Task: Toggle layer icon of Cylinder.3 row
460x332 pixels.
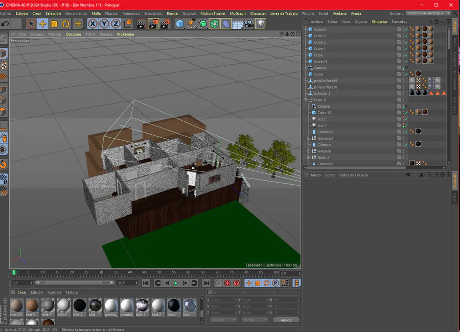Action: click(399, 94)
